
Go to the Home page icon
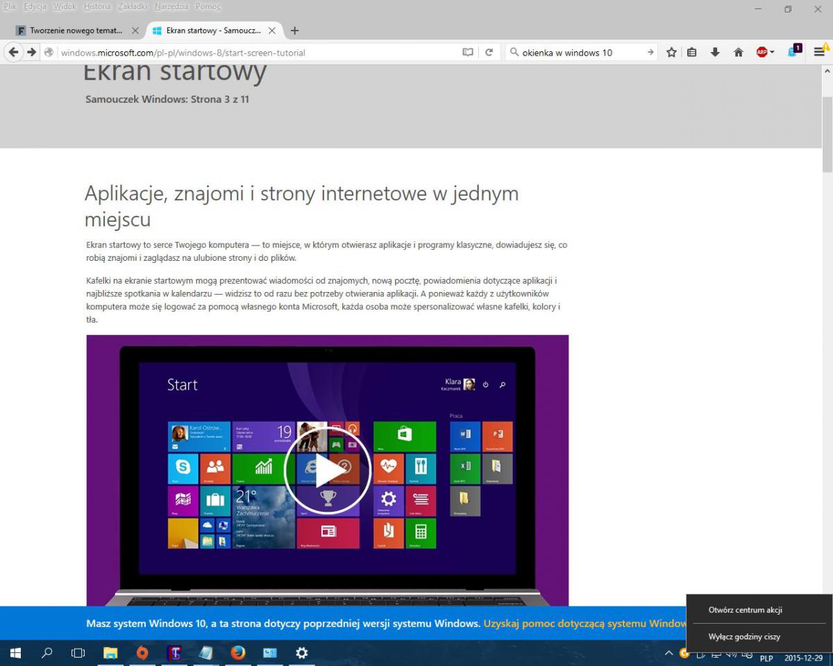[739, 52]
